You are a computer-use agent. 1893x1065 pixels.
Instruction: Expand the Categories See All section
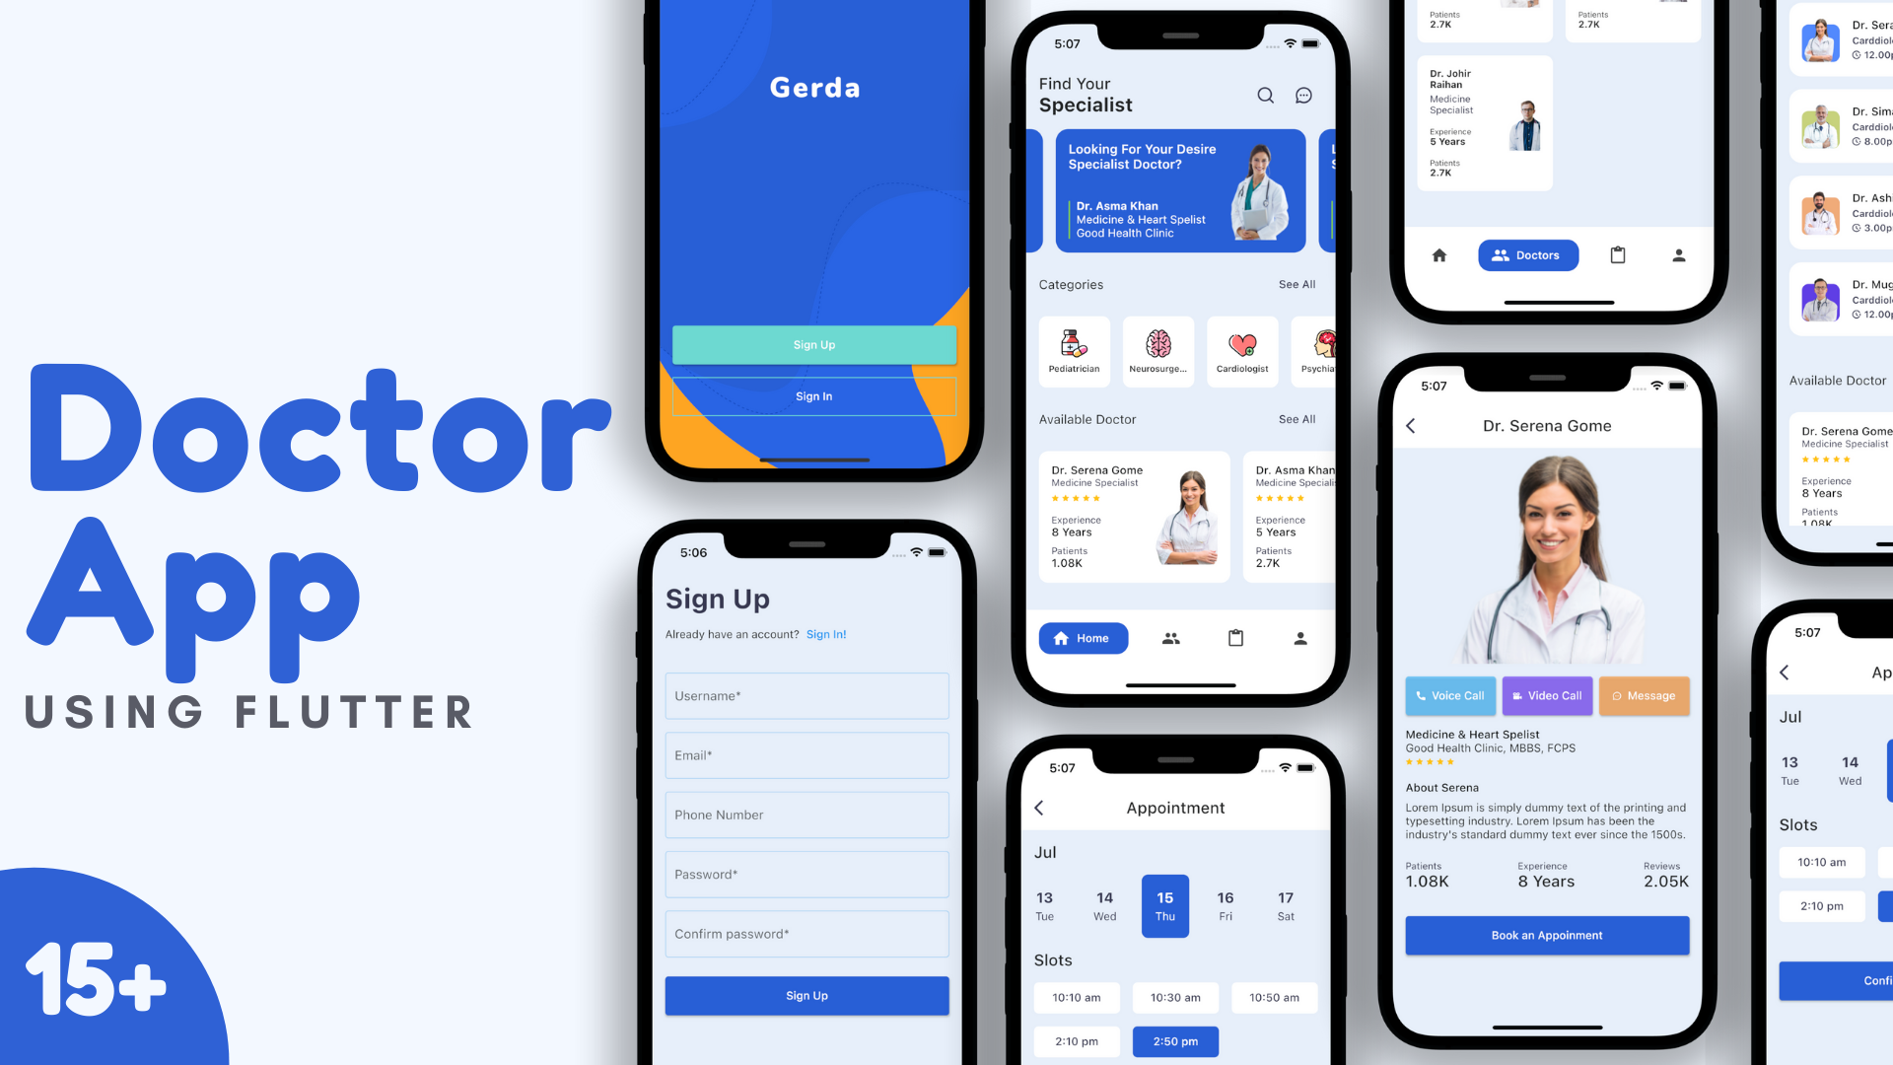(x=1297, y=283)
